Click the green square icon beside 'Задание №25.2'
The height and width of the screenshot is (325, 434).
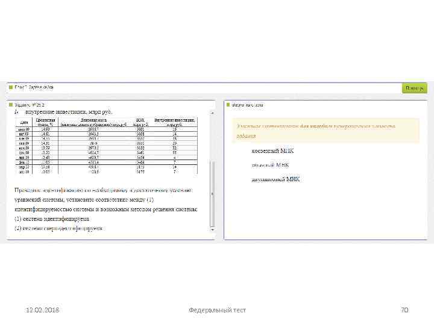point(11,105)
